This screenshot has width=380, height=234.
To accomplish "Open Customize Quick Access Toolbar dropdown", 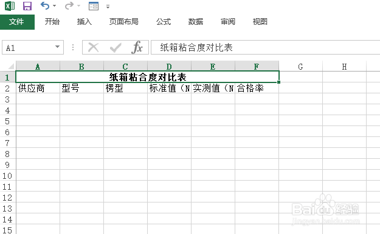I will coord(108,7).
